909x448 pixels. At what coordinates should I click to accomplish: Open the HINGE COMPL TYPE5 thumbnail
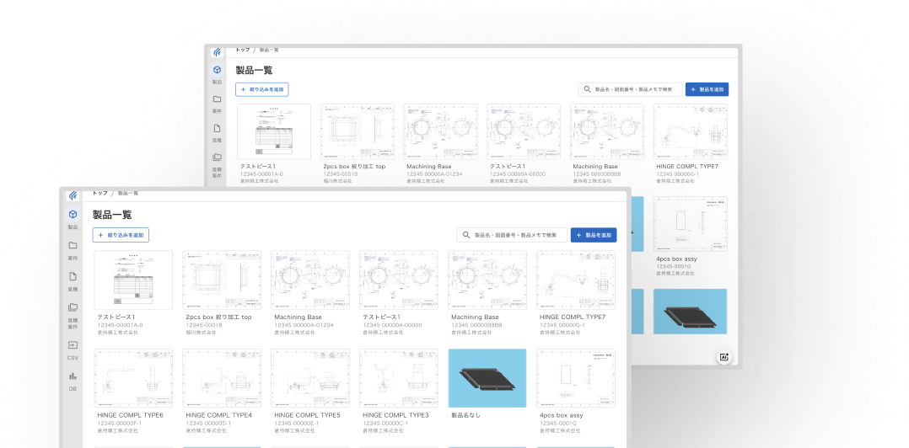[x=310, y=378]
